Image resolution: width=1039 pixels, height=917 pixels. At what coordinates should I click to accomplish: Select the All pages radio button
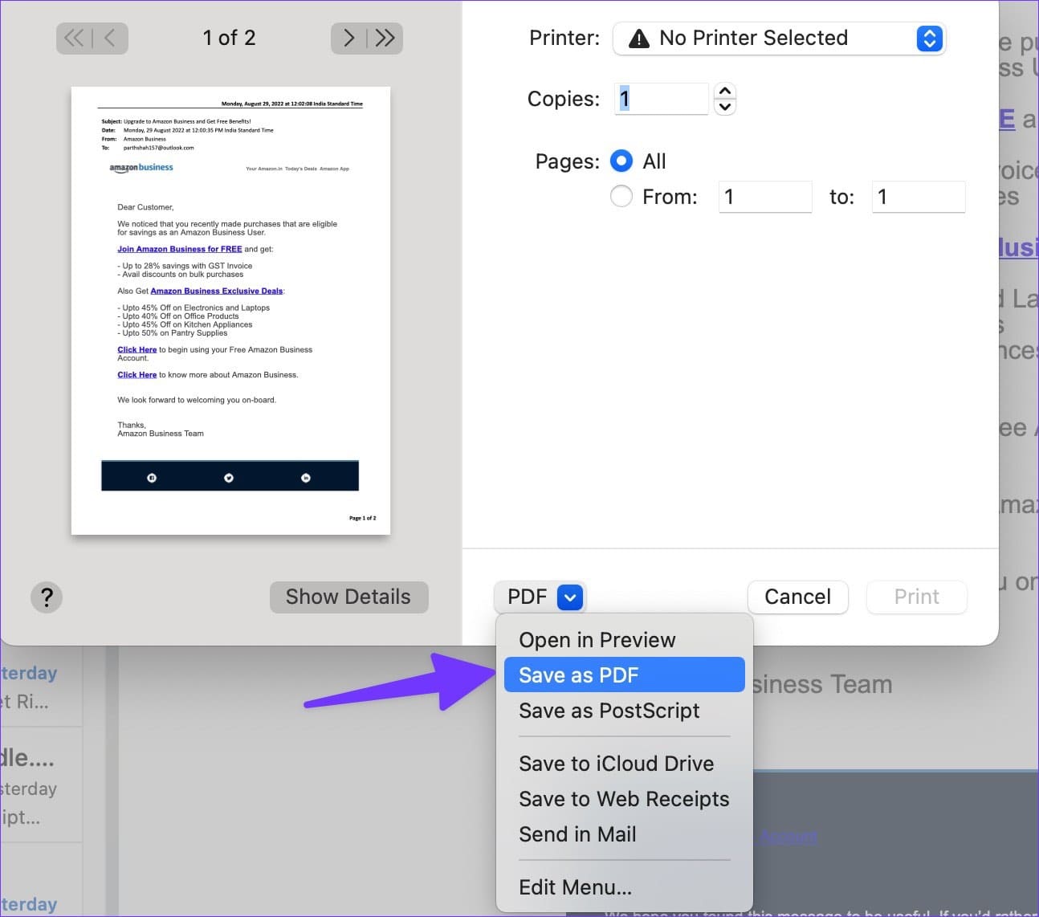point(621,161)
